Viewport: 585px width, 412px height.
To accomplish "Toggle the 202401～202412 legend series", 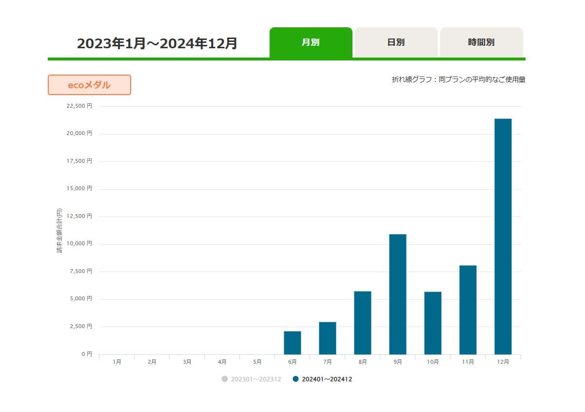I will [x=327, y=379].
